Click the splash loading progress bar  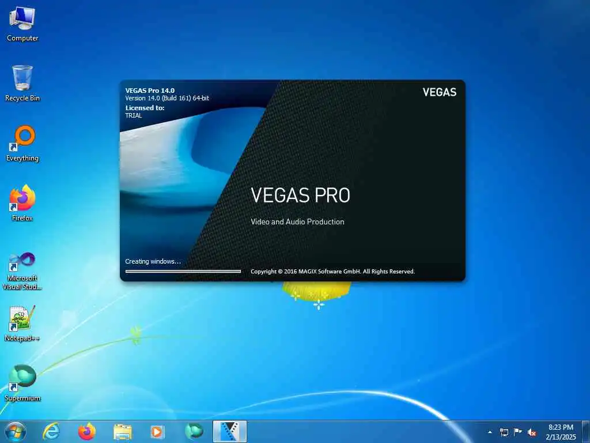coord(183,271)
